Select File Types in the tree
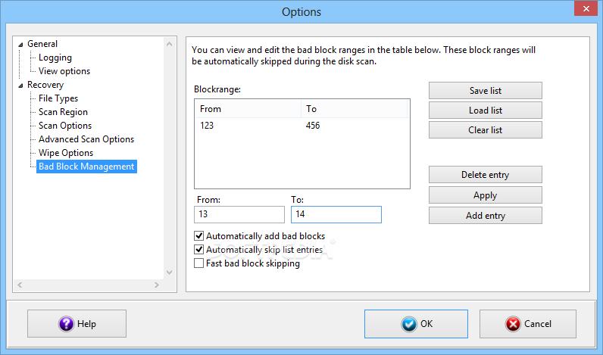Viewport: 603px width, 355px height. (x=58, y=98)
